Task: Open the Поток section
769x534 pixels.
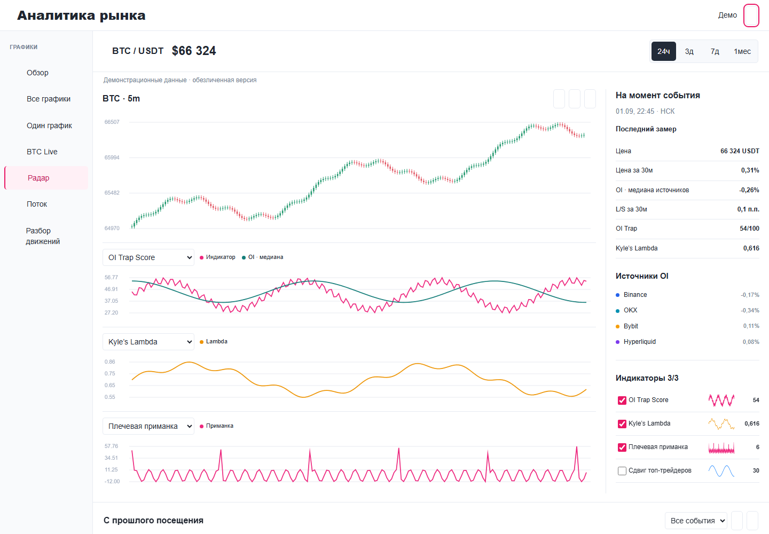Action: point(46,204)
